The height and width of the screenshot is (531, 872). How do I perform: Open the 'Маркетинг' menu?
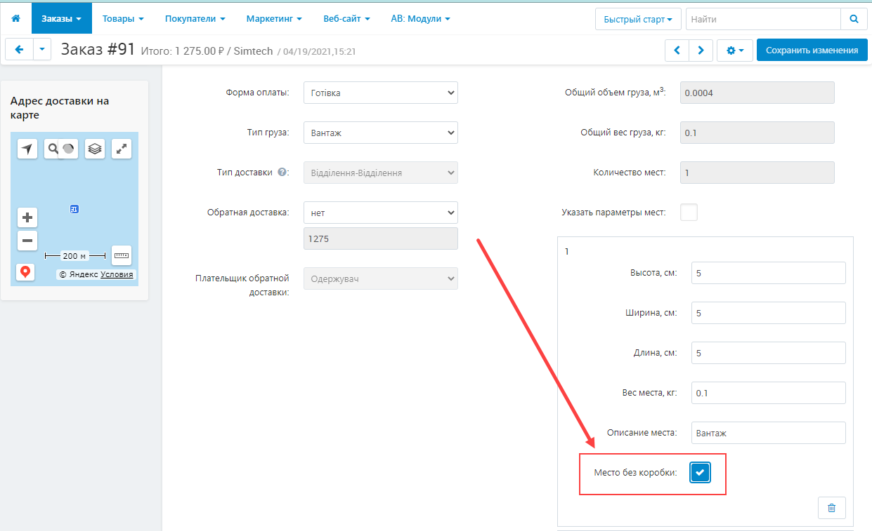coord(274,19)
